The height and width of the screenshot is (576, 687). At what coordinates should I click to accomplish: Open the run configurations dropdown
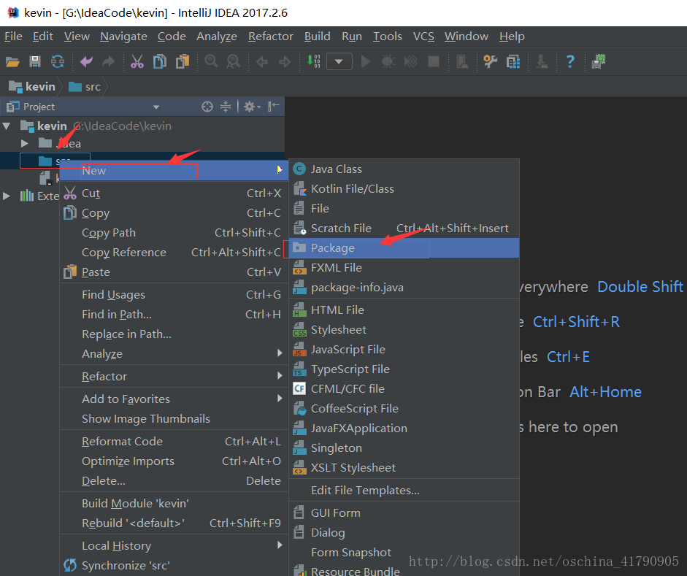point(339,61)
